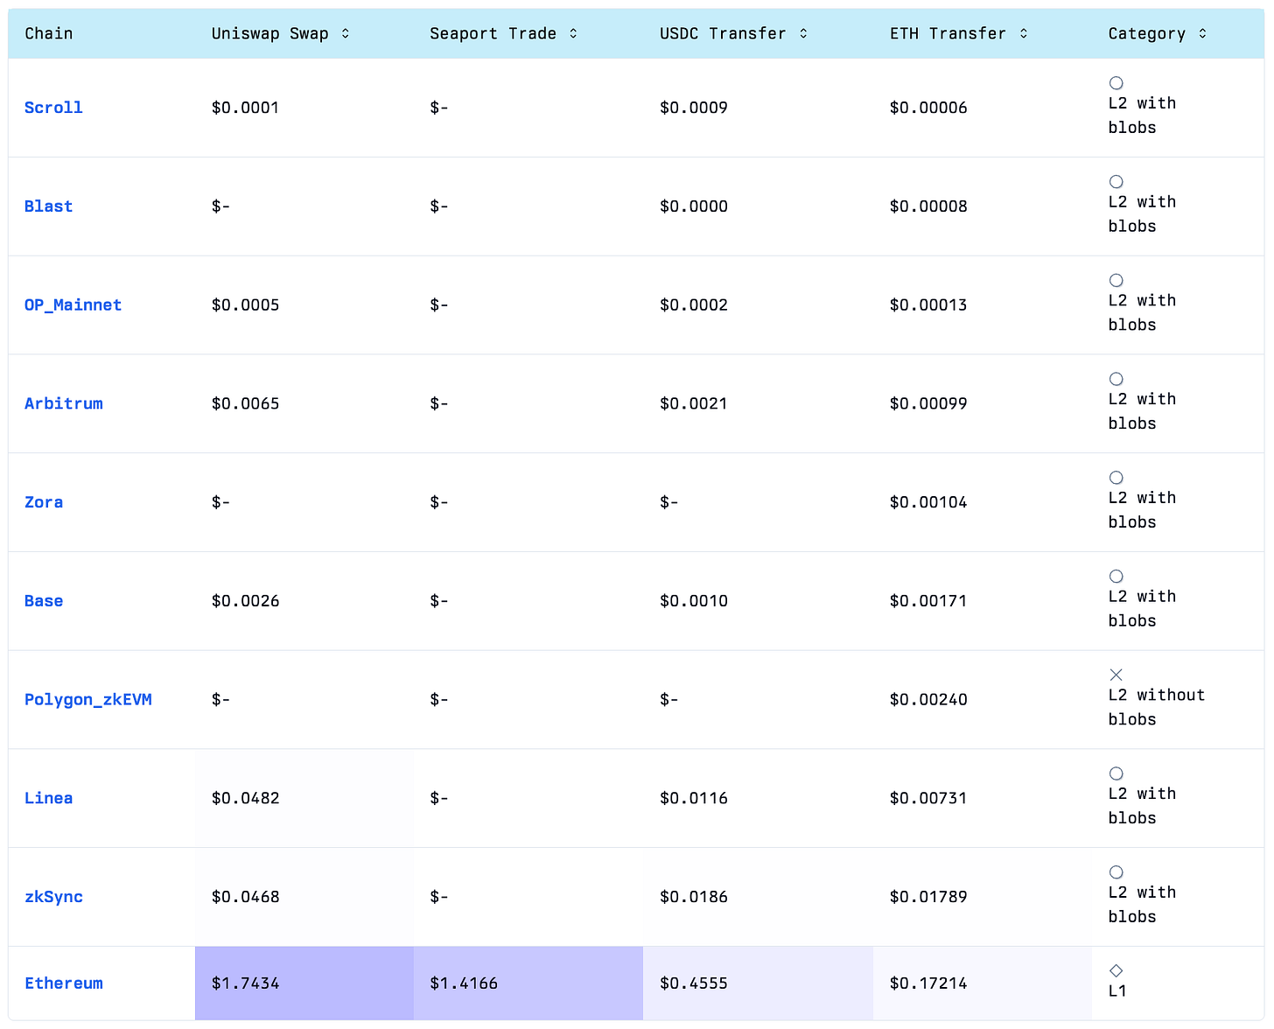
Task: Click the Category header label
Action: point(1147,33)
